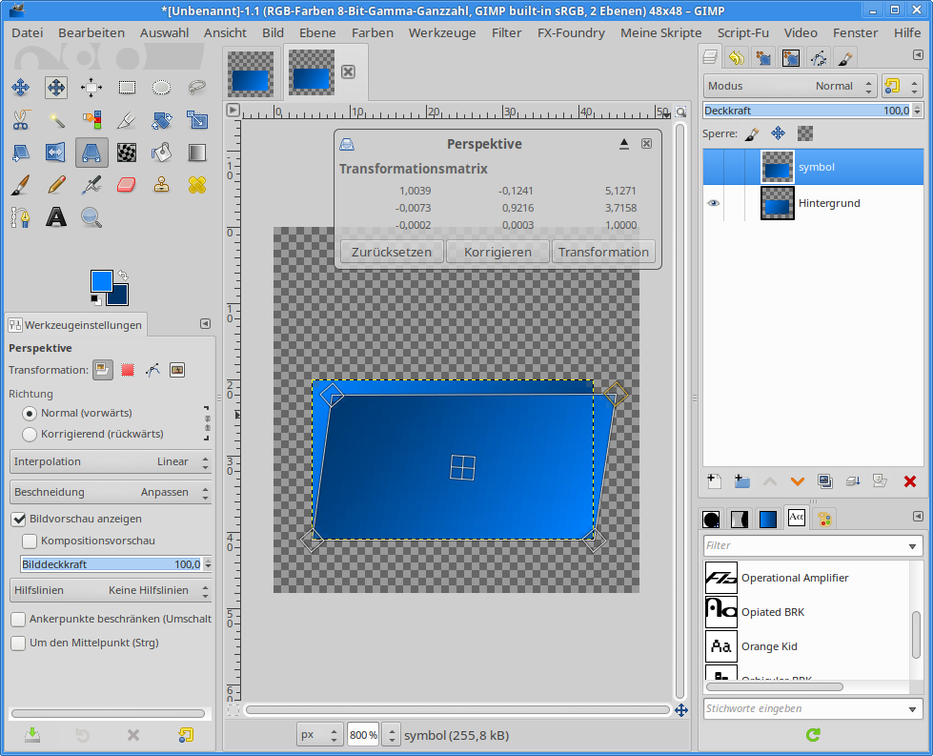Click the Zoom magnifier tool
Viewport: 933px width, 756px height.
(91, 217)
